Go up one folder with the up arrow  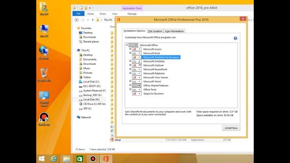point(92,20)
